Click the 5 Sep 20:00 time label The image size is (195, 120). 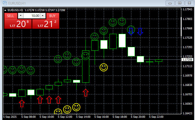138,117
